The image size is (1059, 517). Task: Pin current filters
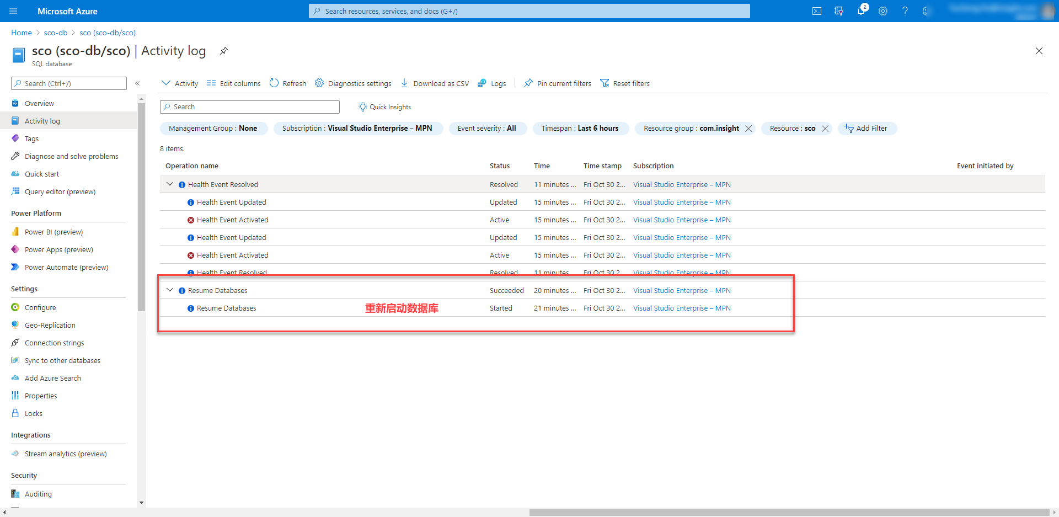point(558,83)
